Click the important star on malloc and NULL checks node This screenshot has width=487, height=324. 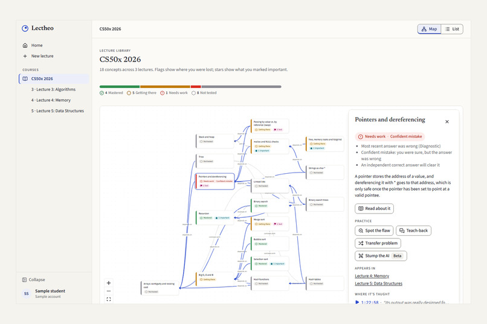click(262, 151)
